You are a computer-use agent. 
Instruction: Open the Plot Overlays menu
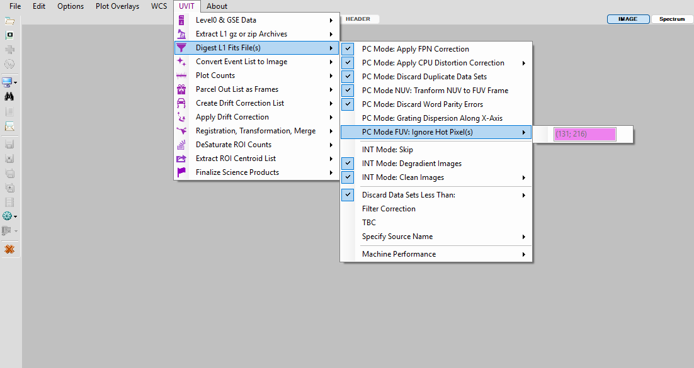click(x=117, y=6)
